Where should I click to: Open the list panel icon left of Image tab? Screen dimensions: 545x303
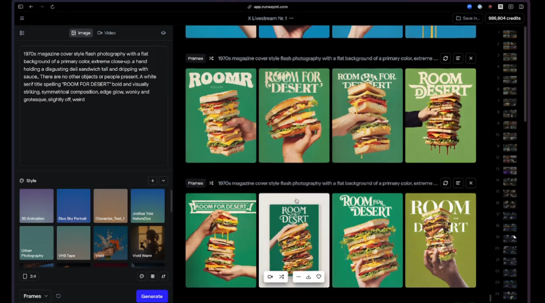(22, 33)
